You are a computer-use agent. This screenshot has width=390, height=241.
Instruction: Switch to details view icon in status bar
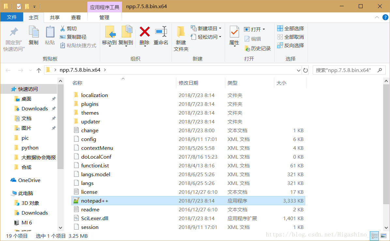[374, 235]
